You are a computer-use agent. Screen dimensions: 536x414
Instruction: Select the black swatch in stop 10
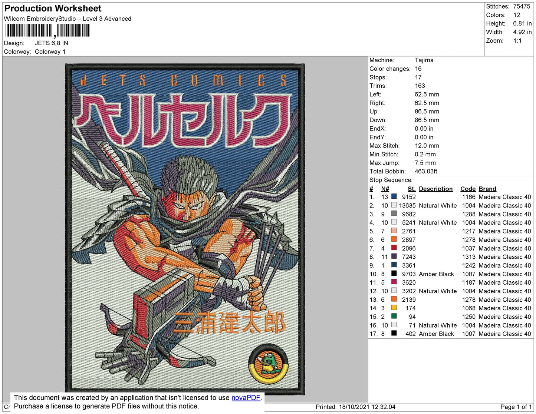pyautogui.click(x=394, y=274)
